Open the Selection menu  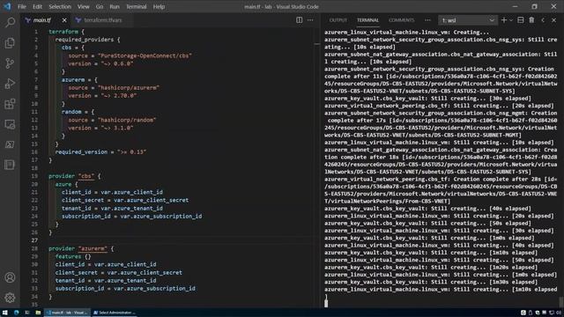[60, 6]
